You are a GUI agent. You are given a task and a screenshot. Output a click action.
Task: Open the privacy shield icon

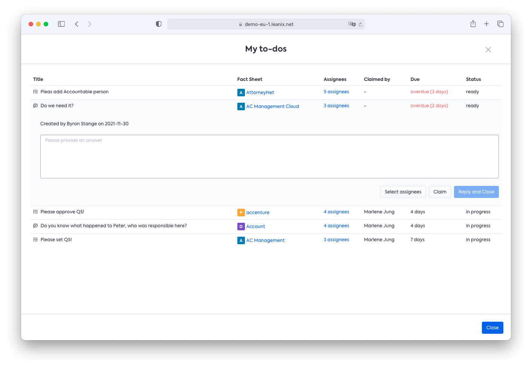(x=159, y=24)
